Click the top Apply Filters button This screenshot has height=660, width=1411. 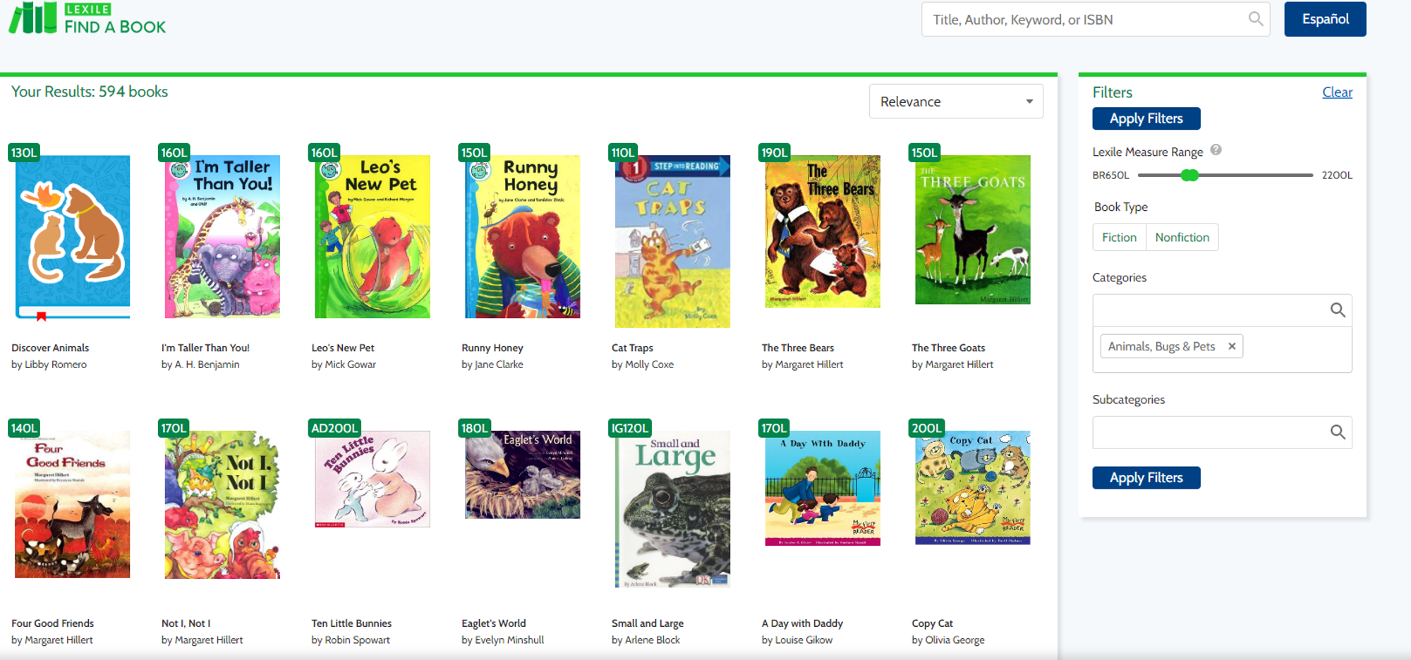point(1146,118)
